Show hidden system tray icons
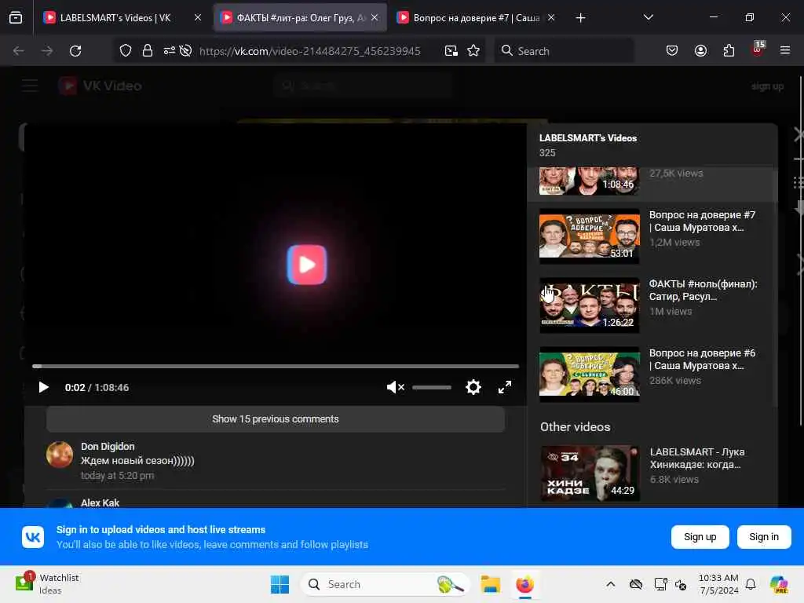Viewport: 804px width, 603px height. [x=611, y=584]
